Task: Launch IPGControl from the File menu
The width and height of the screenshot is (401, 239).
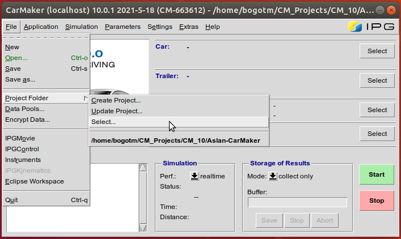Action: pos(47,149)
